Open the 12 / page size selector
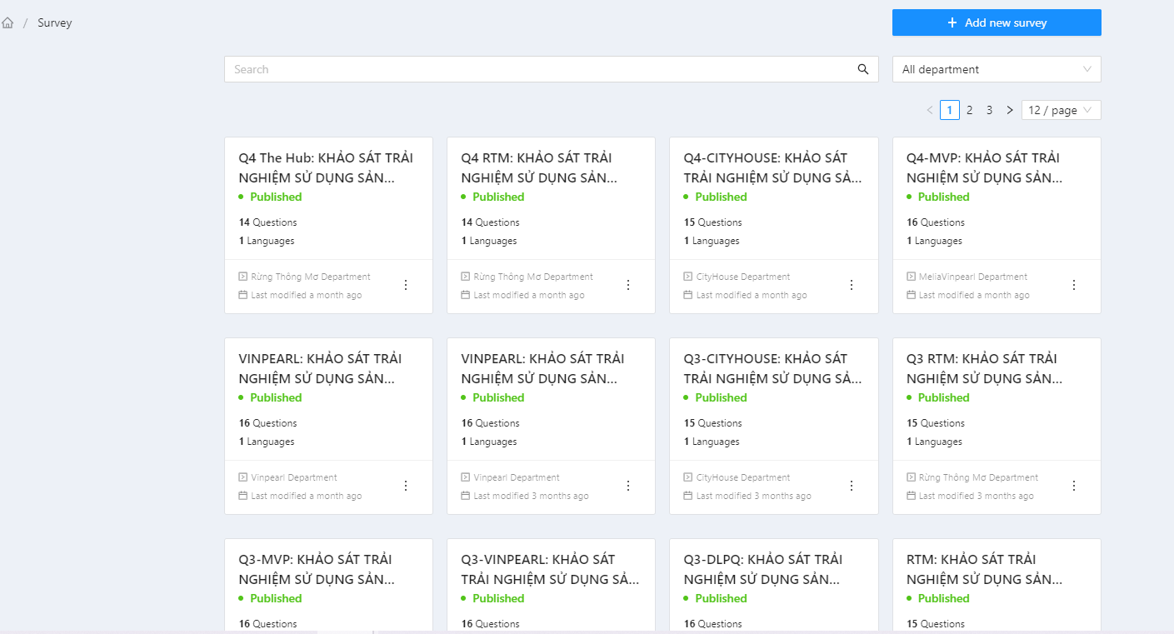This screenshot has height=634, width=1174. click(1061, 110)
